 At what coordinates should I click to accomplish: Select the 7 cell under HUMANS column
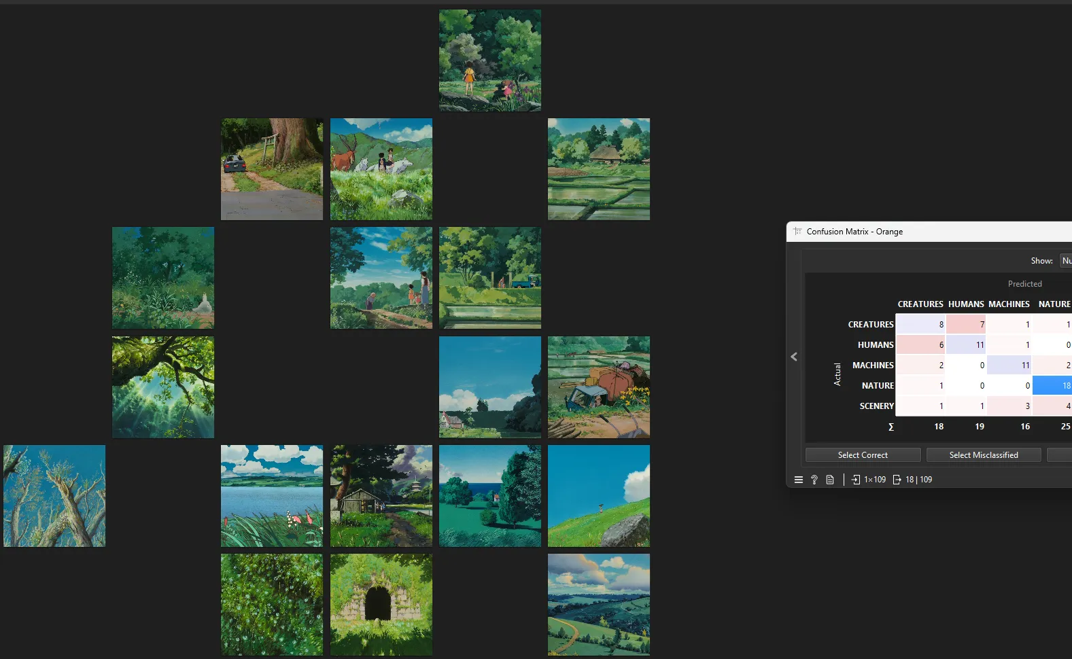[x=966, y=325]
